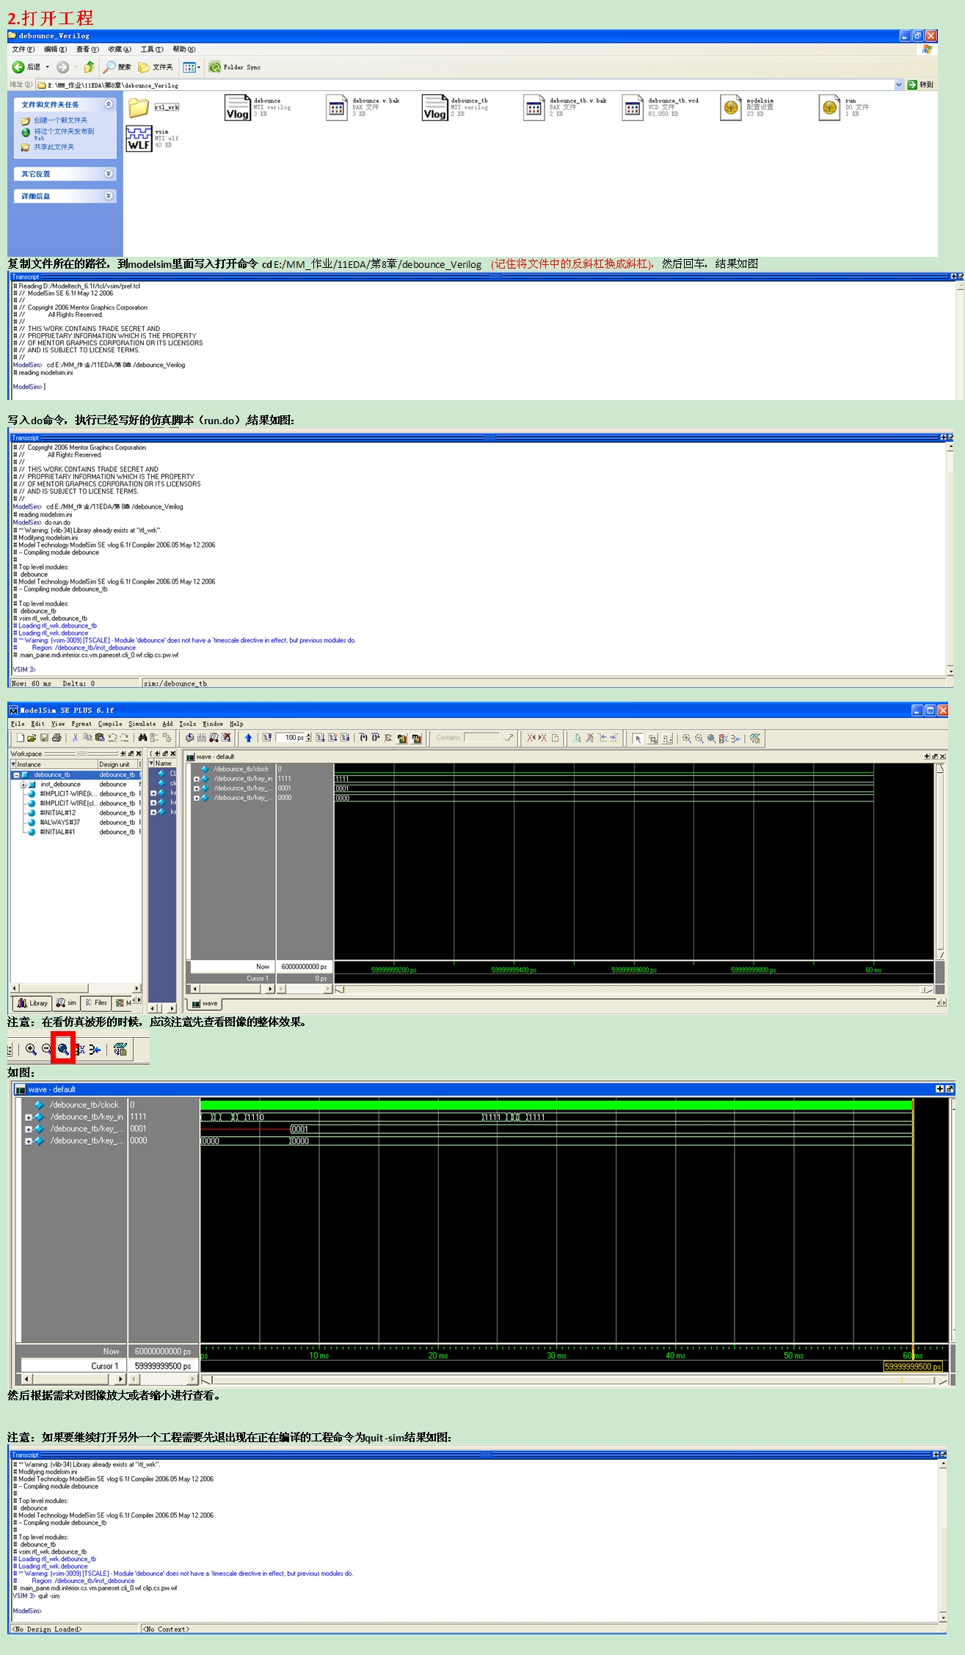Click the yellow cursor label 59999999500 ps

913,1367
